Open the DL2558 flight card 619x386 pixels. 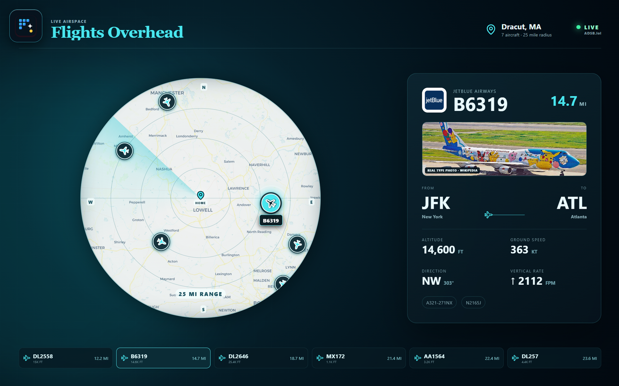66,358
